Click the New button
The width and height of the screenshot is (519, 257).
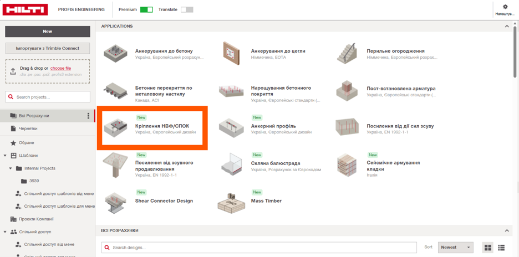click(47, 32)
